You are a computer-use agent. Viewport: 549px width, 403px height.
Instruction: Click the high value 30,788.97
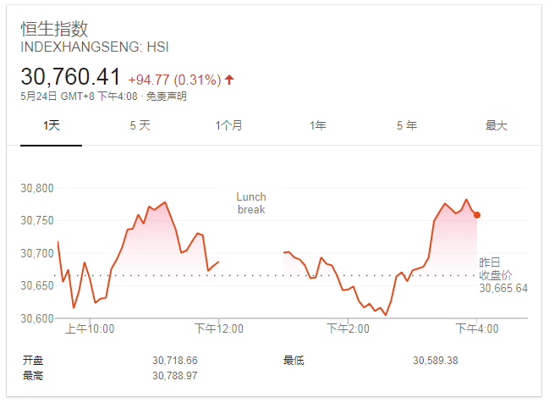click(175, 376)
